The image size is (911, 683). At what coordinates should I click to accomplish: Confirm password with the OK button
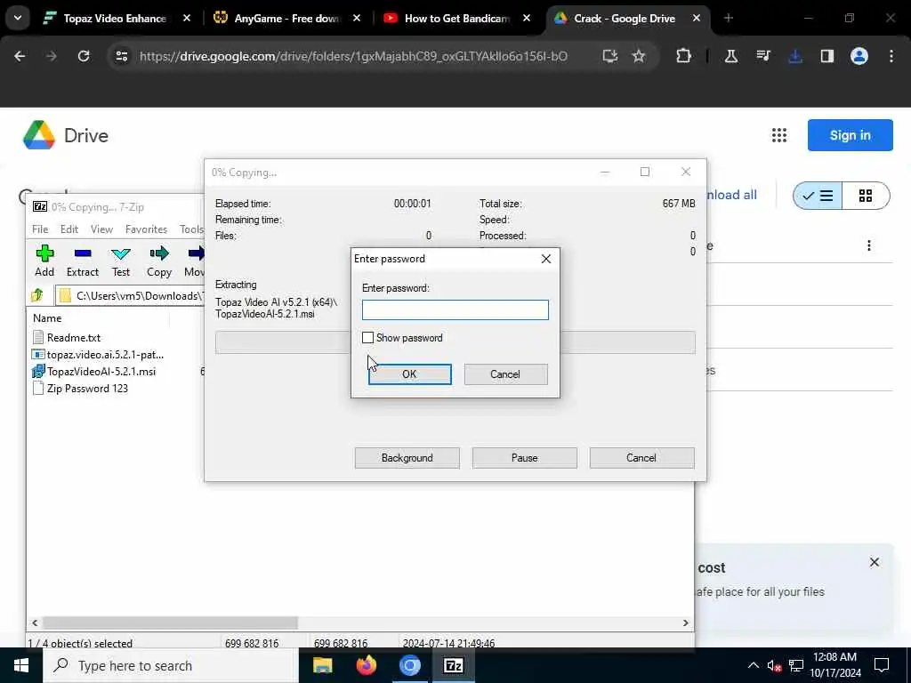tap(409, 374)
